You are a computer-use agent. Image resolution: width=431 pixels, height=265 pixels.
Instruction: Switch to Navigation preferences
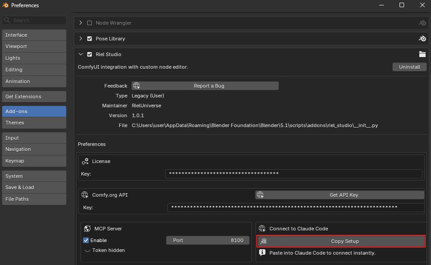(x=34, y=149)
